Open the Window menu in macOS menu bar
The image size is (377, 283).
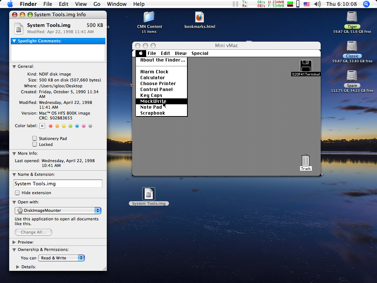[117, 4]
